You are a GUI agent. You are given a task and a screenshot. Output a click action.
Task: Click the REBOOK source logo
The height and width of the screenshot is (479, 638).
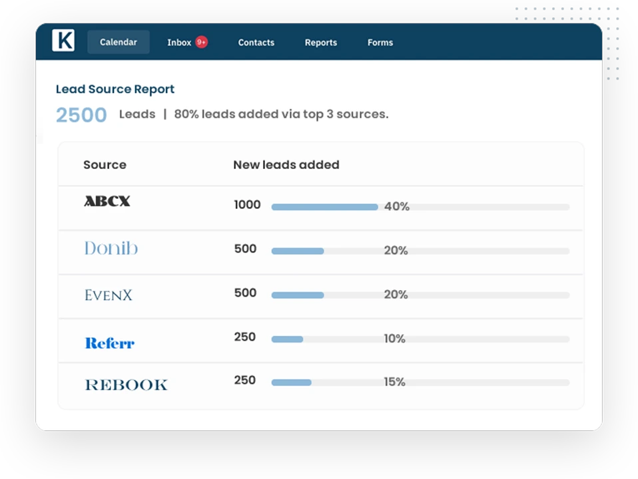coord(126,385)
